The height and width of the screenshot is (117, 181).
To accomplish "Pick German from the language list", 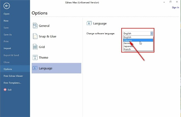I will tap(138, 43).
